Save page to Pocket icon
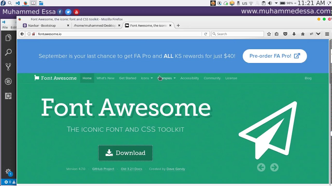Image resolution: width=332 pixels, height=186 pixels. 285,34
